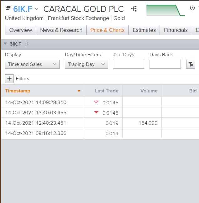Switch to the Overview tab

point(21,30)
